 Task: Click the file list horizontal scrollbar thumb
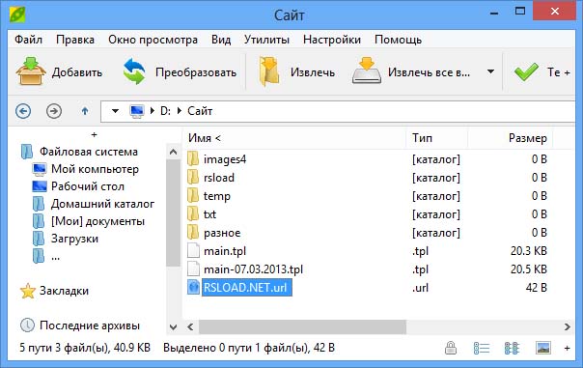(x=302, y=326)
